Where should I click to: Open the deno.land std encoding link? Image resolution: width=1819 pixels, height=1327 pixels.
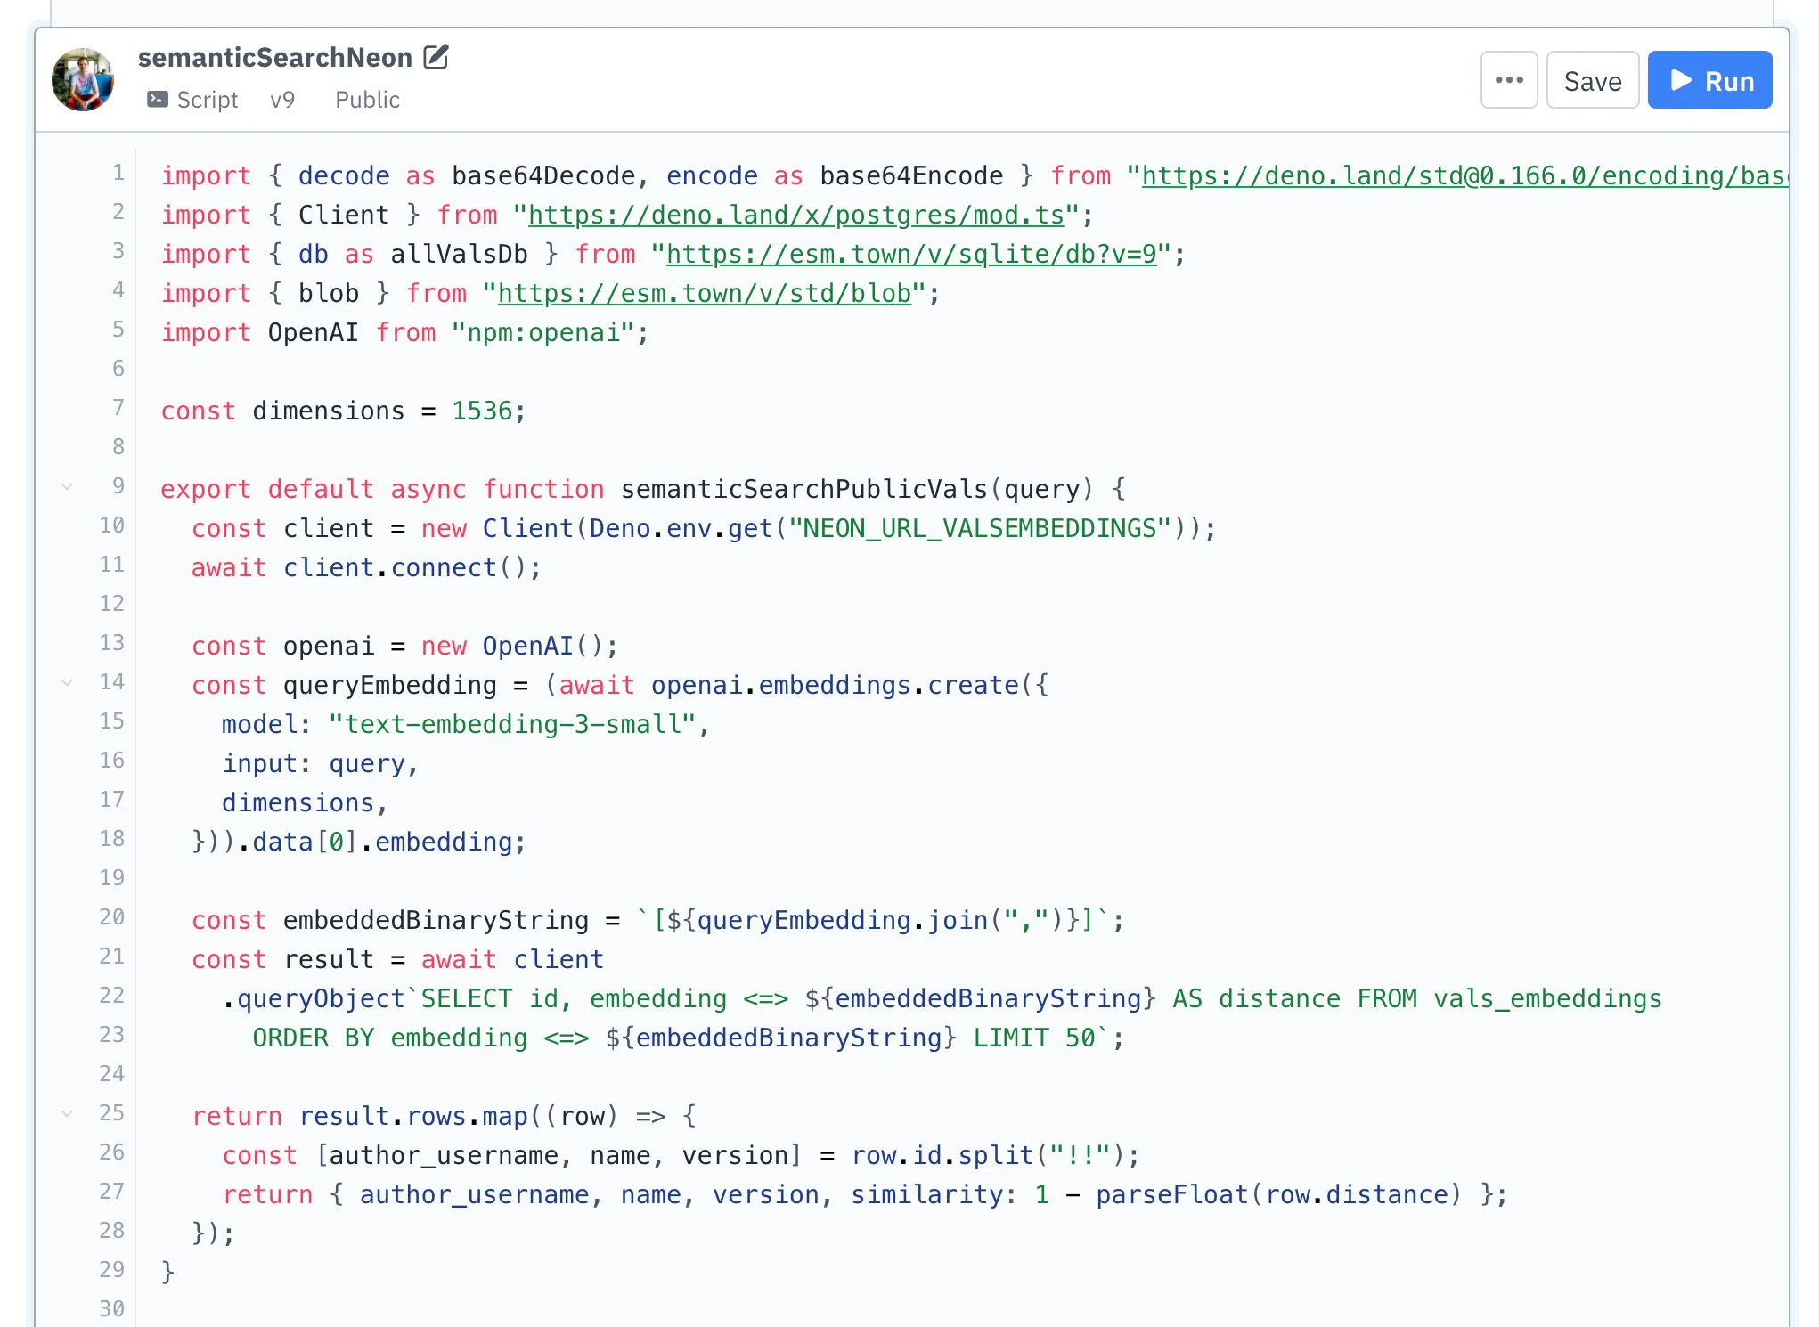[1461, 175]
